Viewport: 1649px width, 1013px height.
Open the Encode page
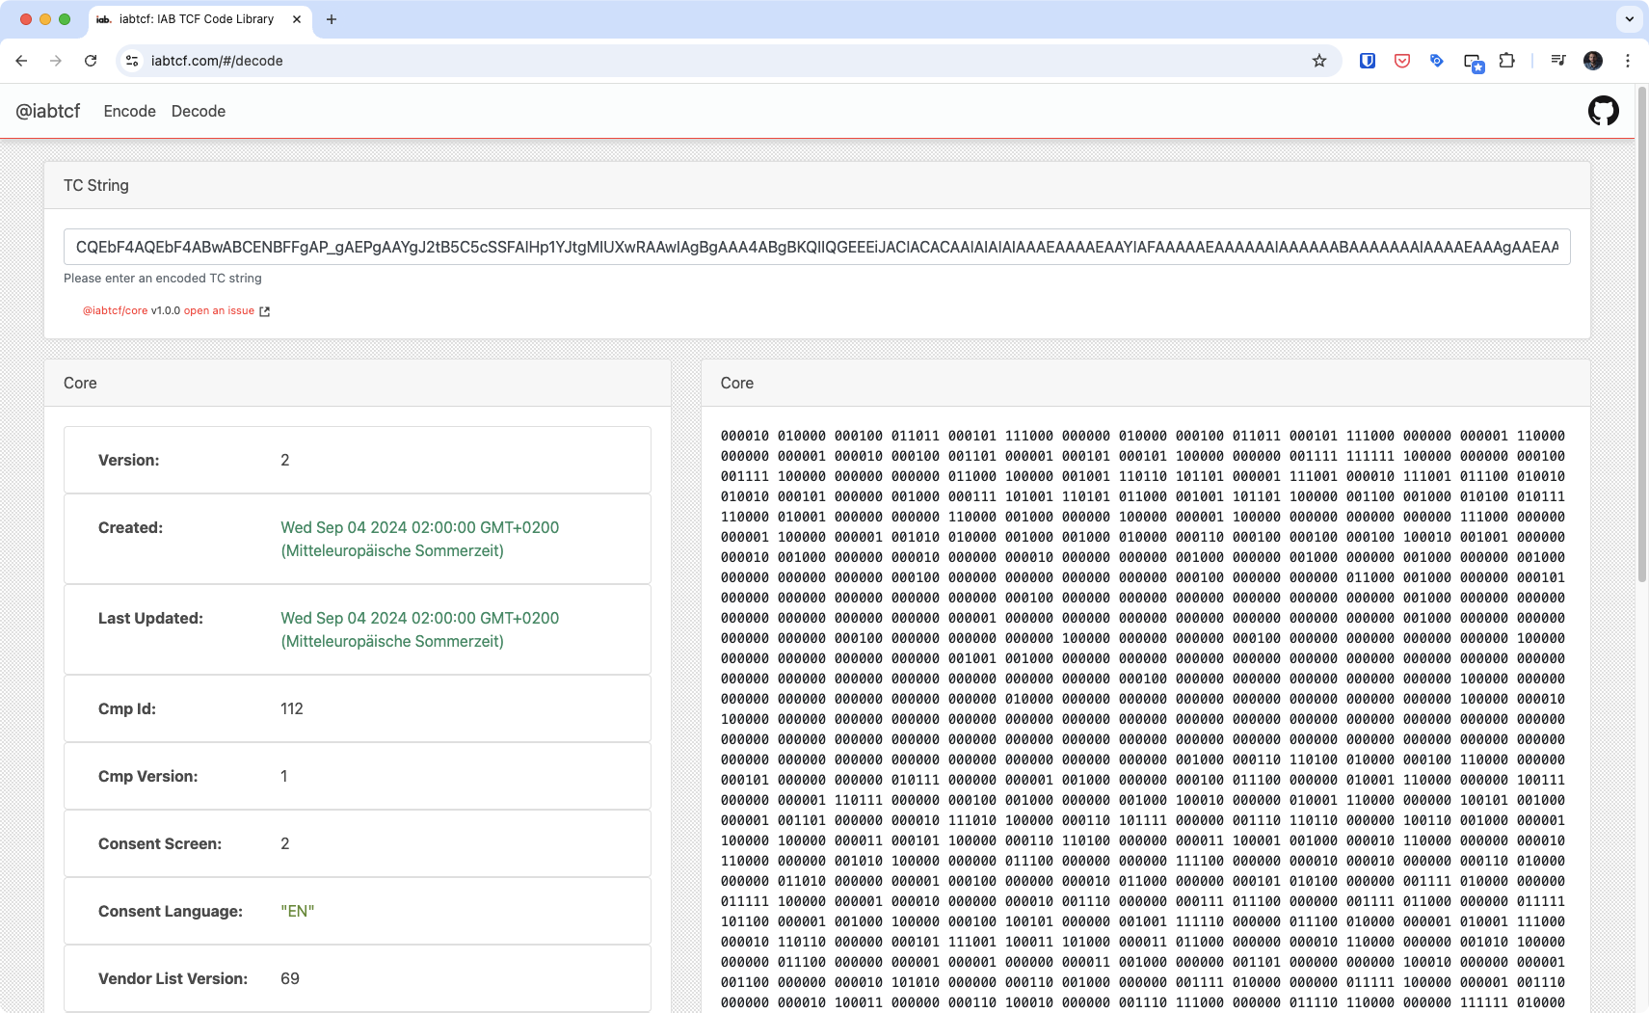[x=129, y=111]
